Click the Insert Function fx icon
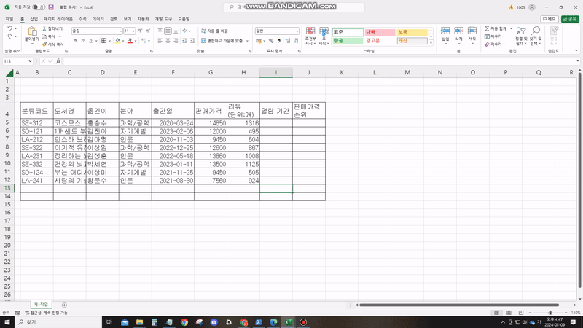The image size is (583, 328). [x=58, y=61]
